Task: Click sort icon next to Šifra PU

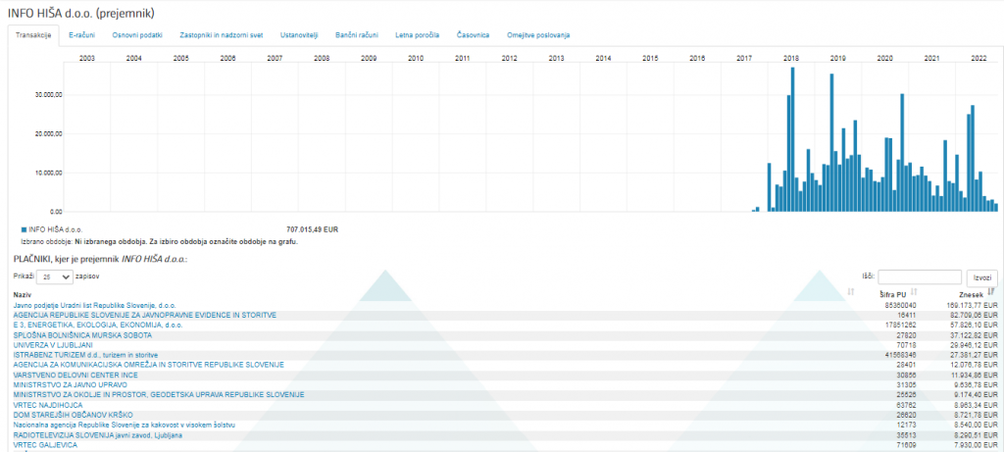Action: pos(914,293)
